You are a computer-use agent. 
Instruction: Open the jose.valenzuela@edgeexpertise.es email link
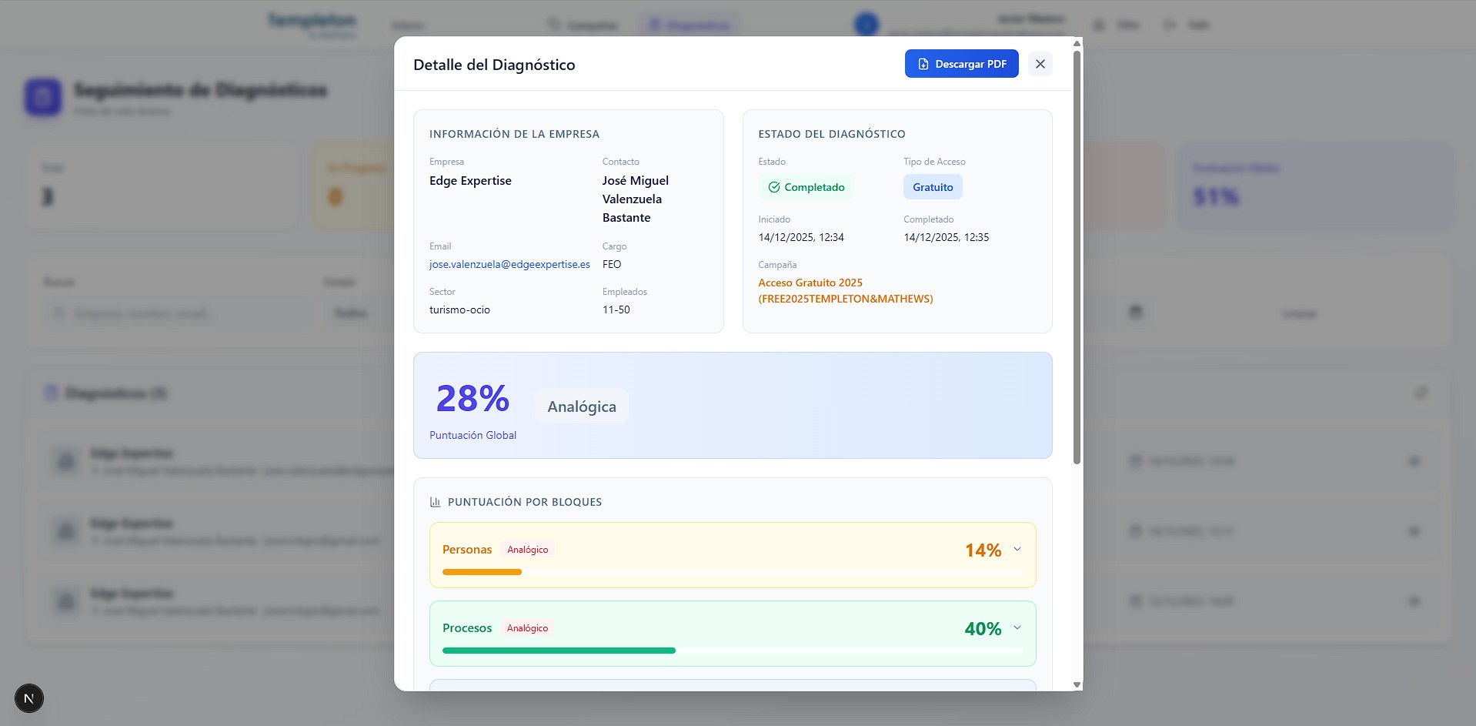point(509,264)
